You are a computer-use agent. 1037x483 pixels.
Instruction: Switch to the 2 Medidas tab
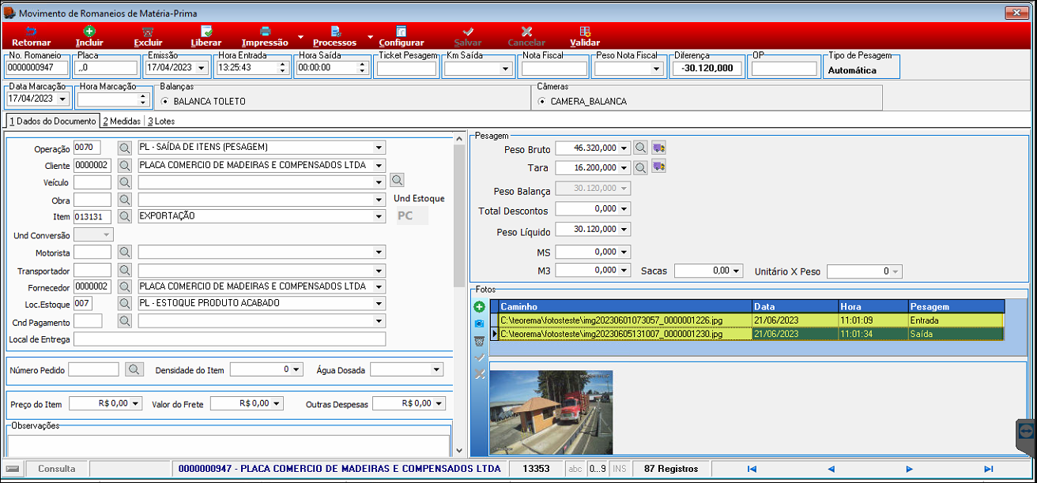(x=122, y=121)
